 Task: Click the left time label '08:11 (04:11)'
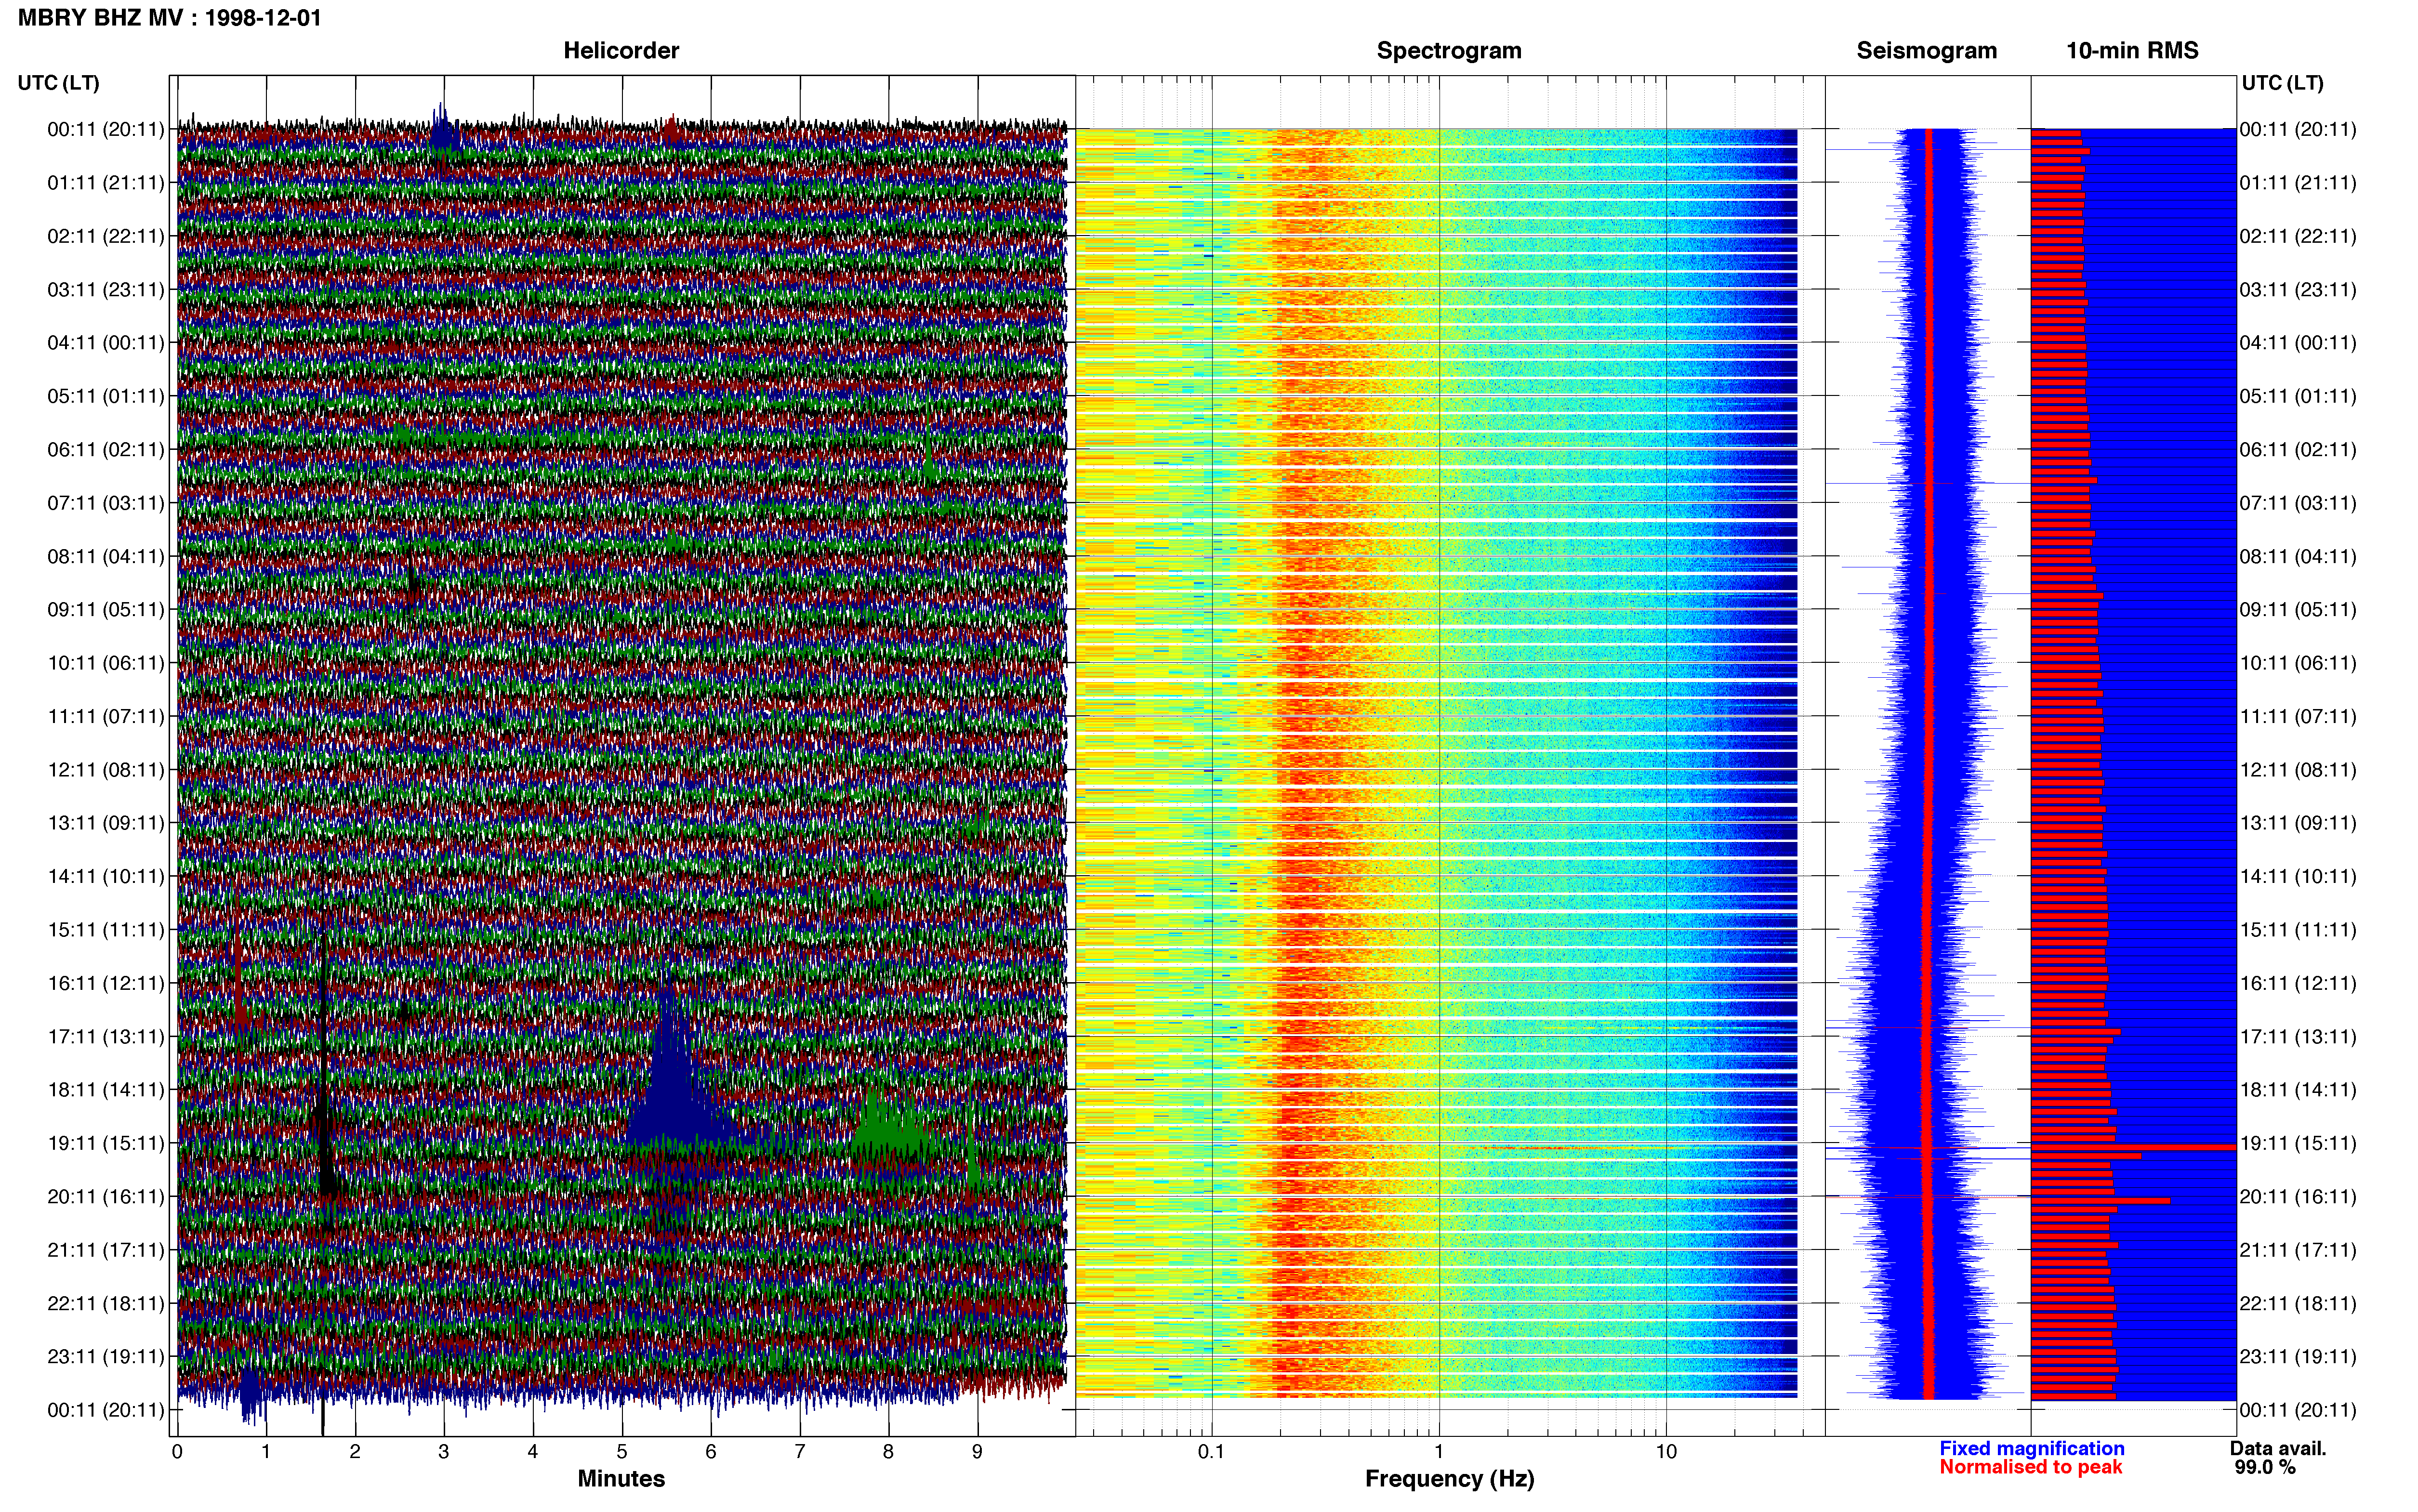tap(106, 556)
